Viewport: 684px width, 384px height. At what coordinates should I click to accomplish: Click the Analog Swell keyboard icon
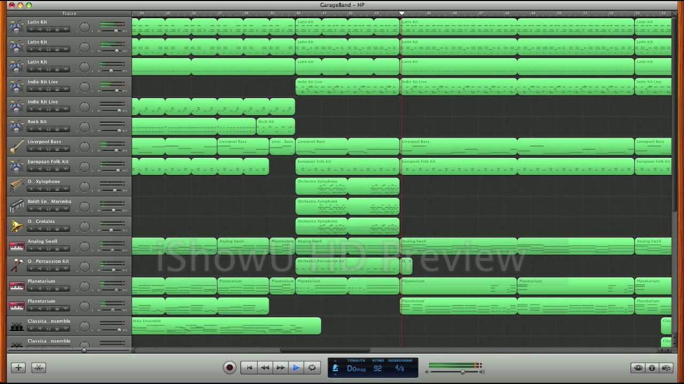coord(17,246)
